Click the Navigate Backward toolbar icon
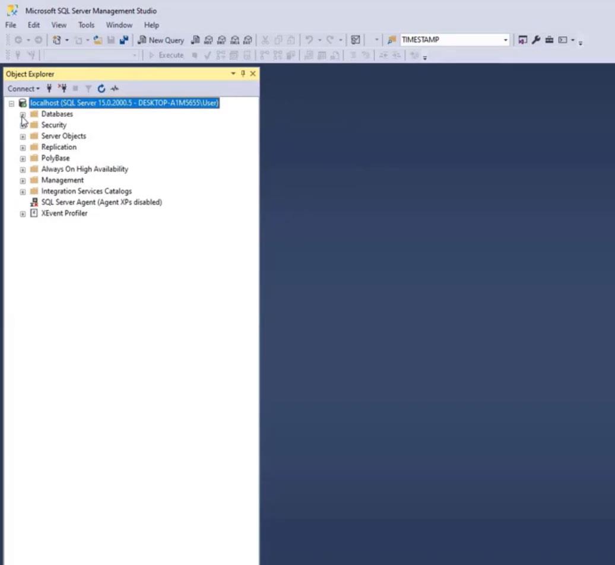The width and height of the screenshot is (615, 565). 18,40
